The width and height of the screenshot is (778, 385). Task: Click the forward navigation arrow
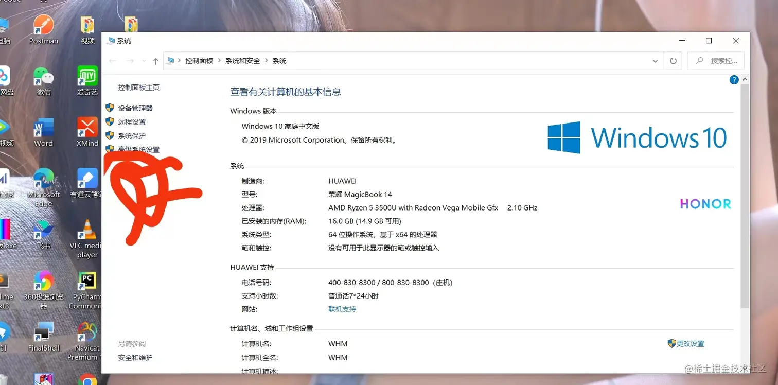point(130,61)
